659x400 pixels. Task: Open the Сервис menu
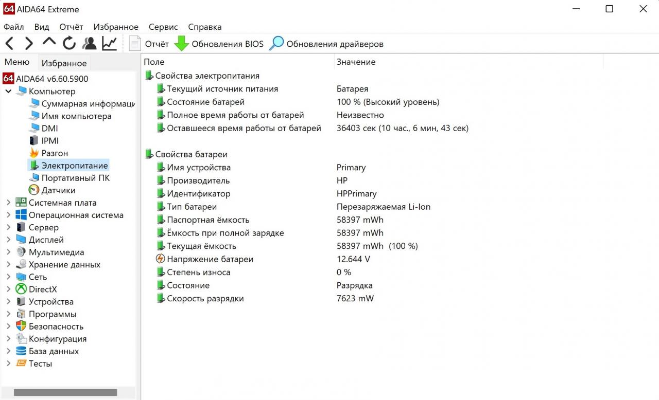[x=163, y=27]
